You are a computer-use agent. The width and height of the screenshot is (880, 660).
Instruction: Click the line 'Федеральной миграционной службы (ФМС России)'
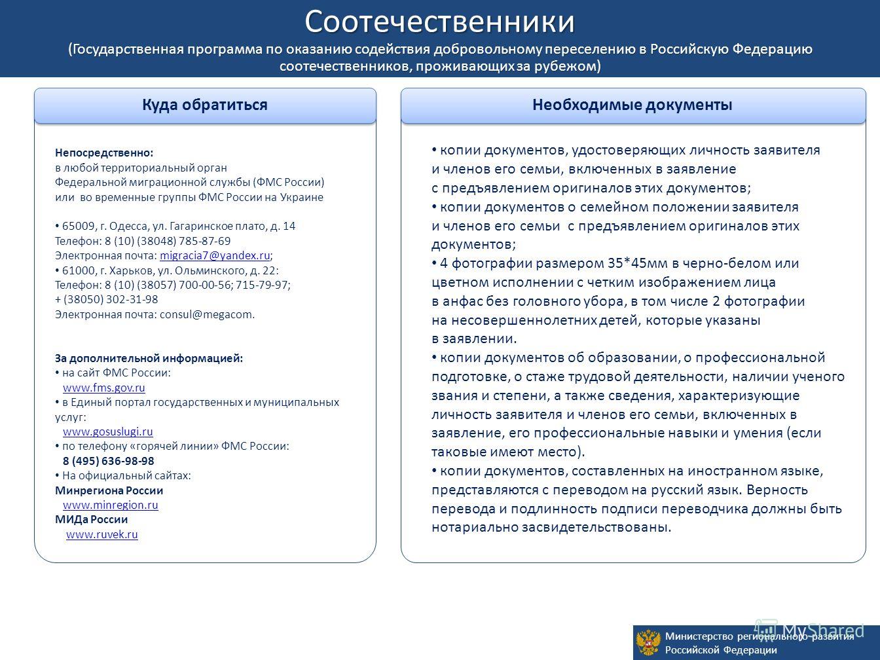coord(190,182)
